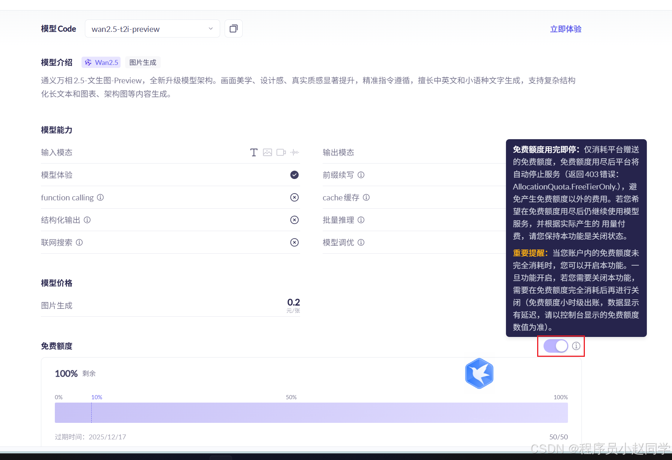The image size is (672, 460).
Task: Click the copy model code icon
Action: 233,29
